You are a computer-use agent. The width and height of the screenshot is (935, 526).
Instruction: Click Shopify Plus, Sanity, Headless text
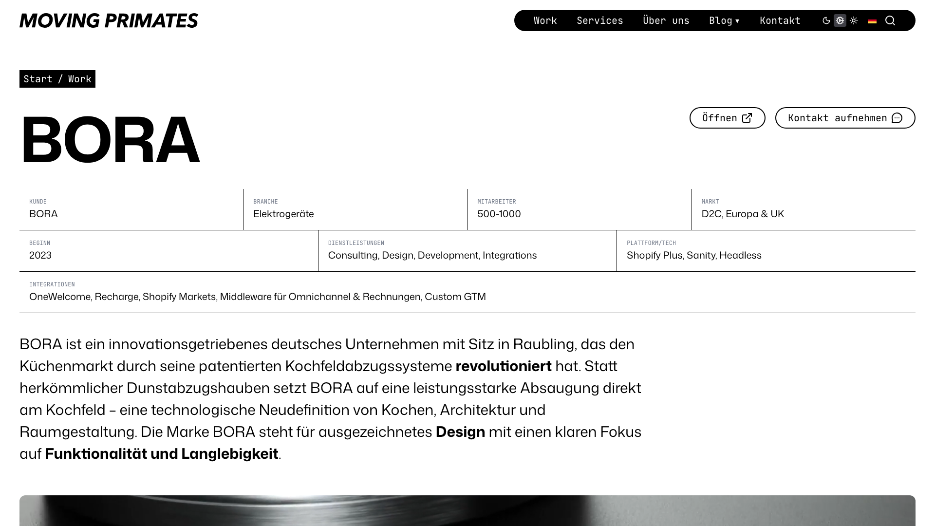[x=694, y=255]
